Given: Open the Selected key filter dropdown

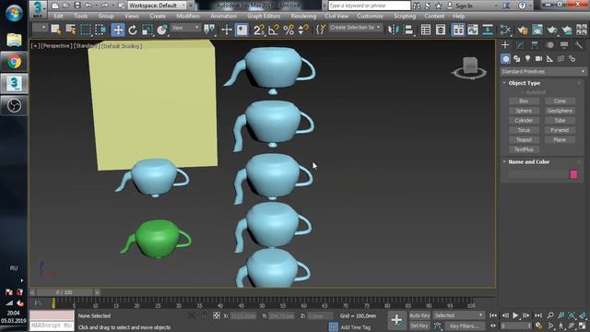Looking at the screenshot, I should [458, 315].
